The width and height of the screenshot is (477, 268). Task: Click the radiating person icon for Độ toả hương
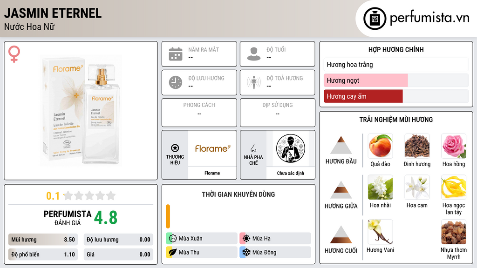click(254, 82)
